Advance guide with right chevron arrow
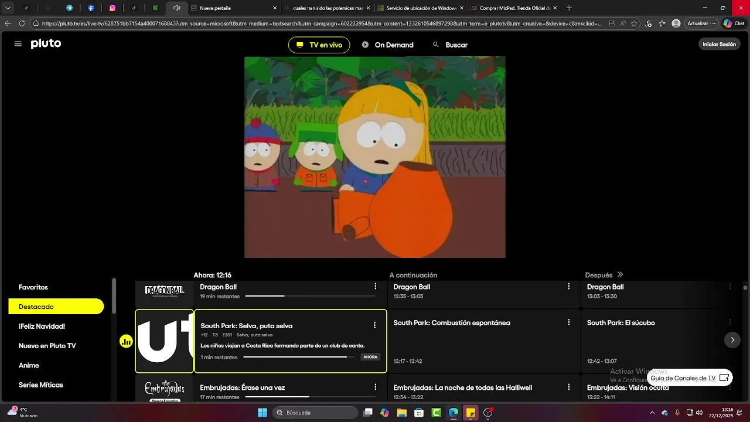The image size is (750, 422). point(732,340)
